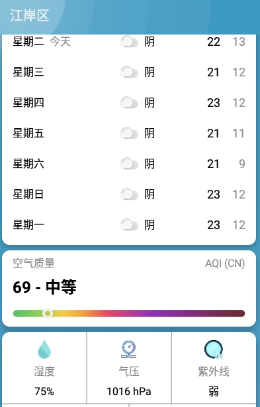Screen dimensions: 260x407
Task: Click the cloudy icon for 星期四
Action: pos(129,103)
